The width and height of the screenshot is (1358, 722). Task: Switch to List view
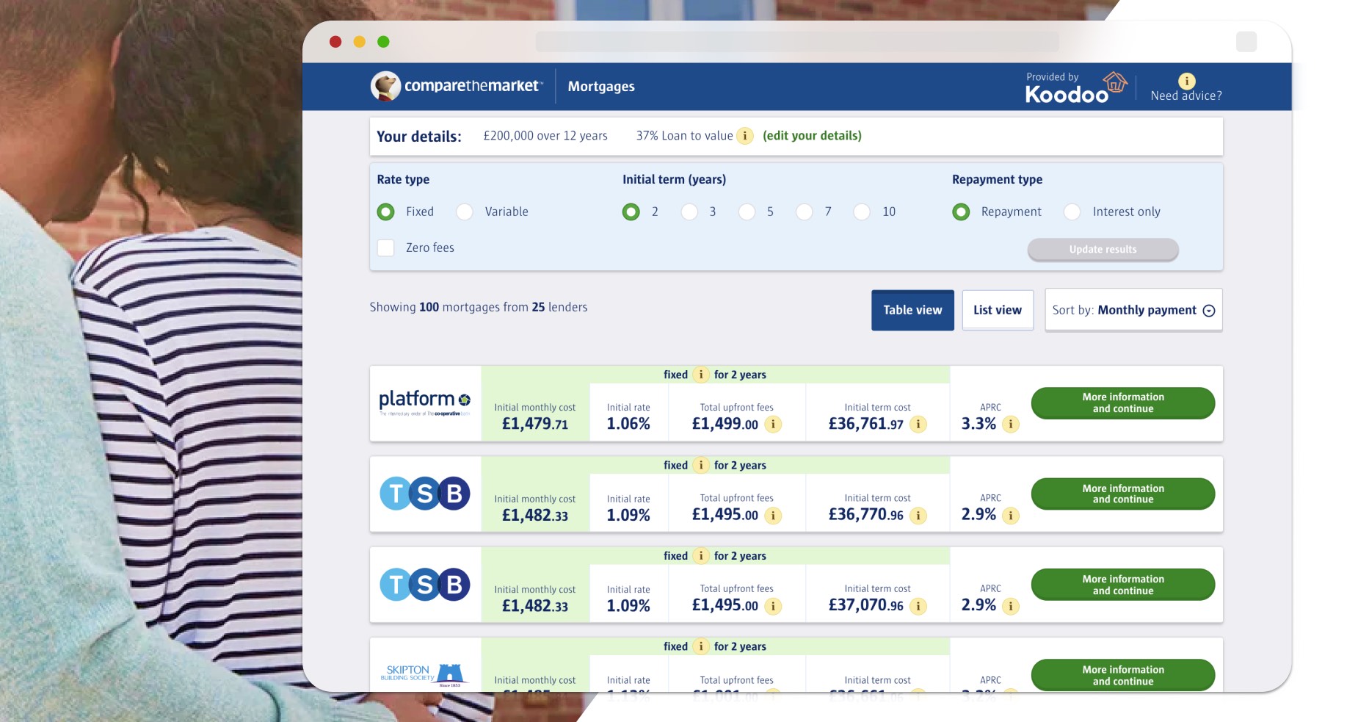pyautogui.click(x=997, y=310)
